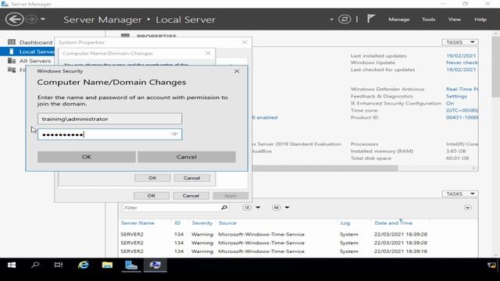Image resolution: width=500 pixels, height=281 pixels.
Task: Open Task View from taskbar
Action: coord(59,265)
